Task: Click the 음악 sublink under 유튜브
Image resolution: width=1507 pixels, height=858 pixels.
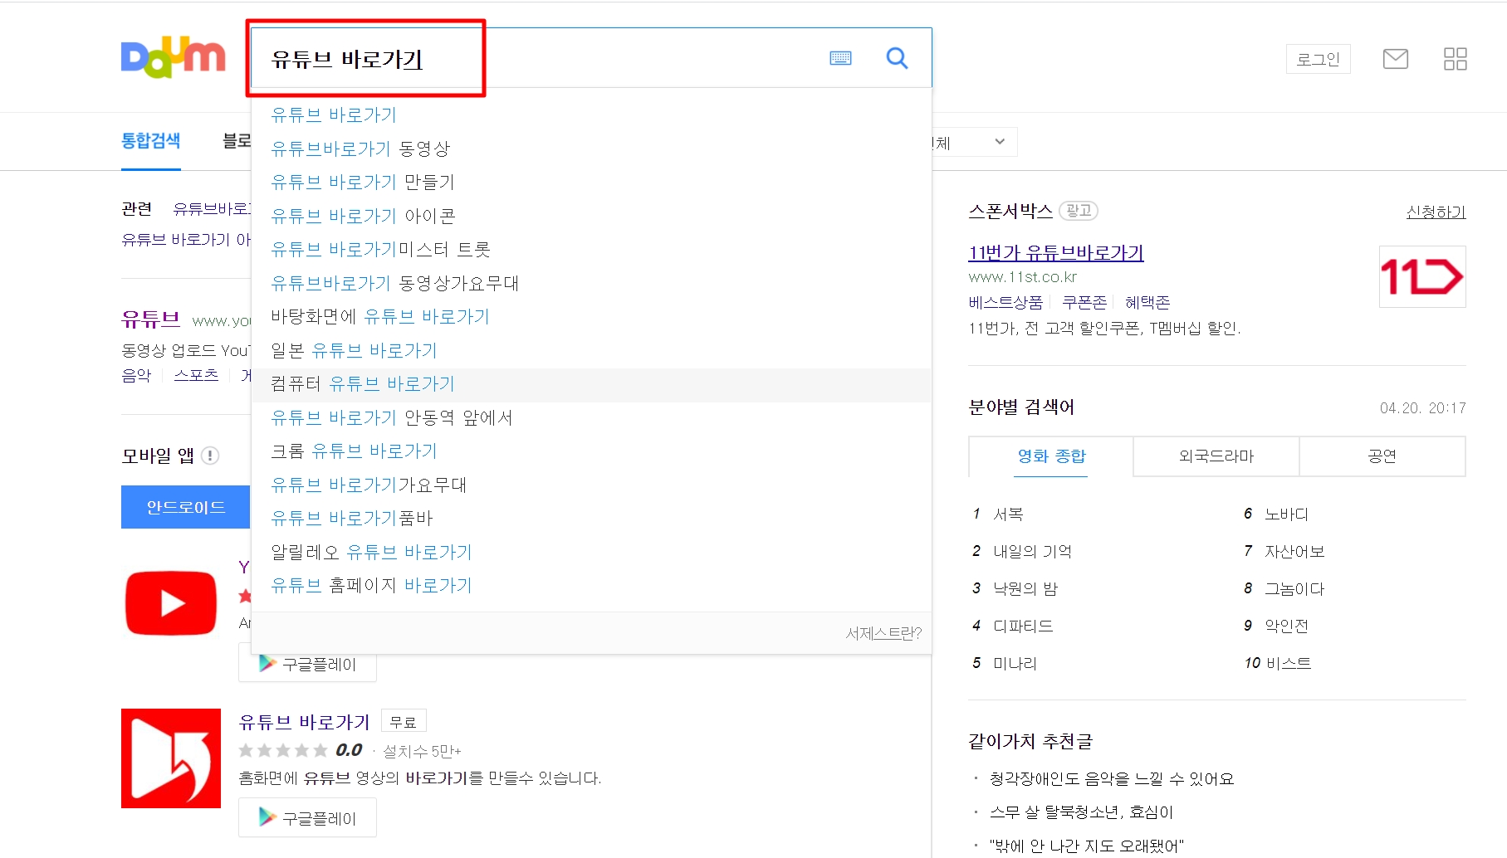Action: [136, 376]
